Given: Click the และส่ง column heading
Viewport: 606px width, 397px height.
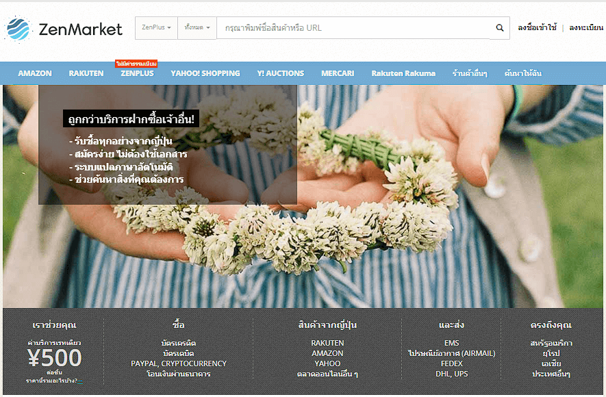Looking at the screenshot, I should coord(451,324).
